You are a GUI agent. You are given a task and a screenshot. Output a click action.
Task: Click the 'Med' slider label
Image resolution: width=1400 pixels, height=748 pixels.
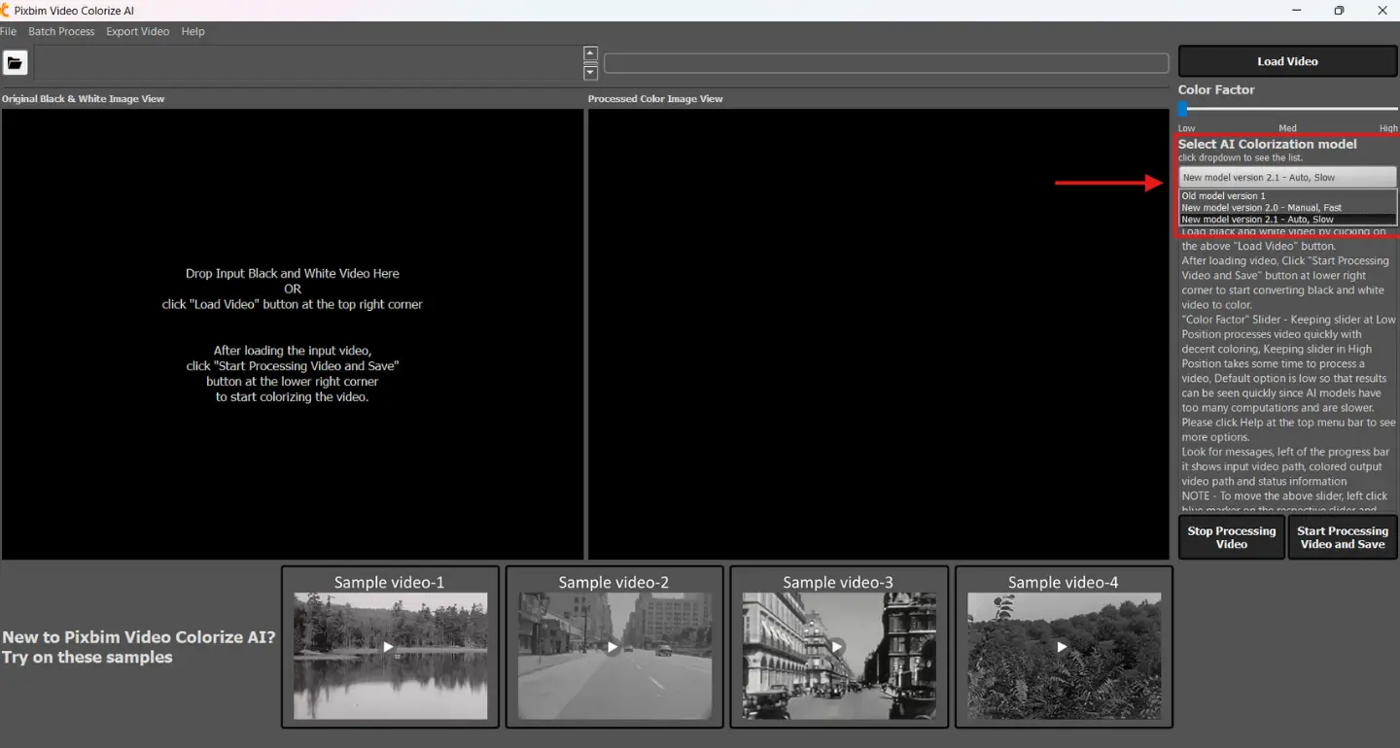(x=1287, y=128)
